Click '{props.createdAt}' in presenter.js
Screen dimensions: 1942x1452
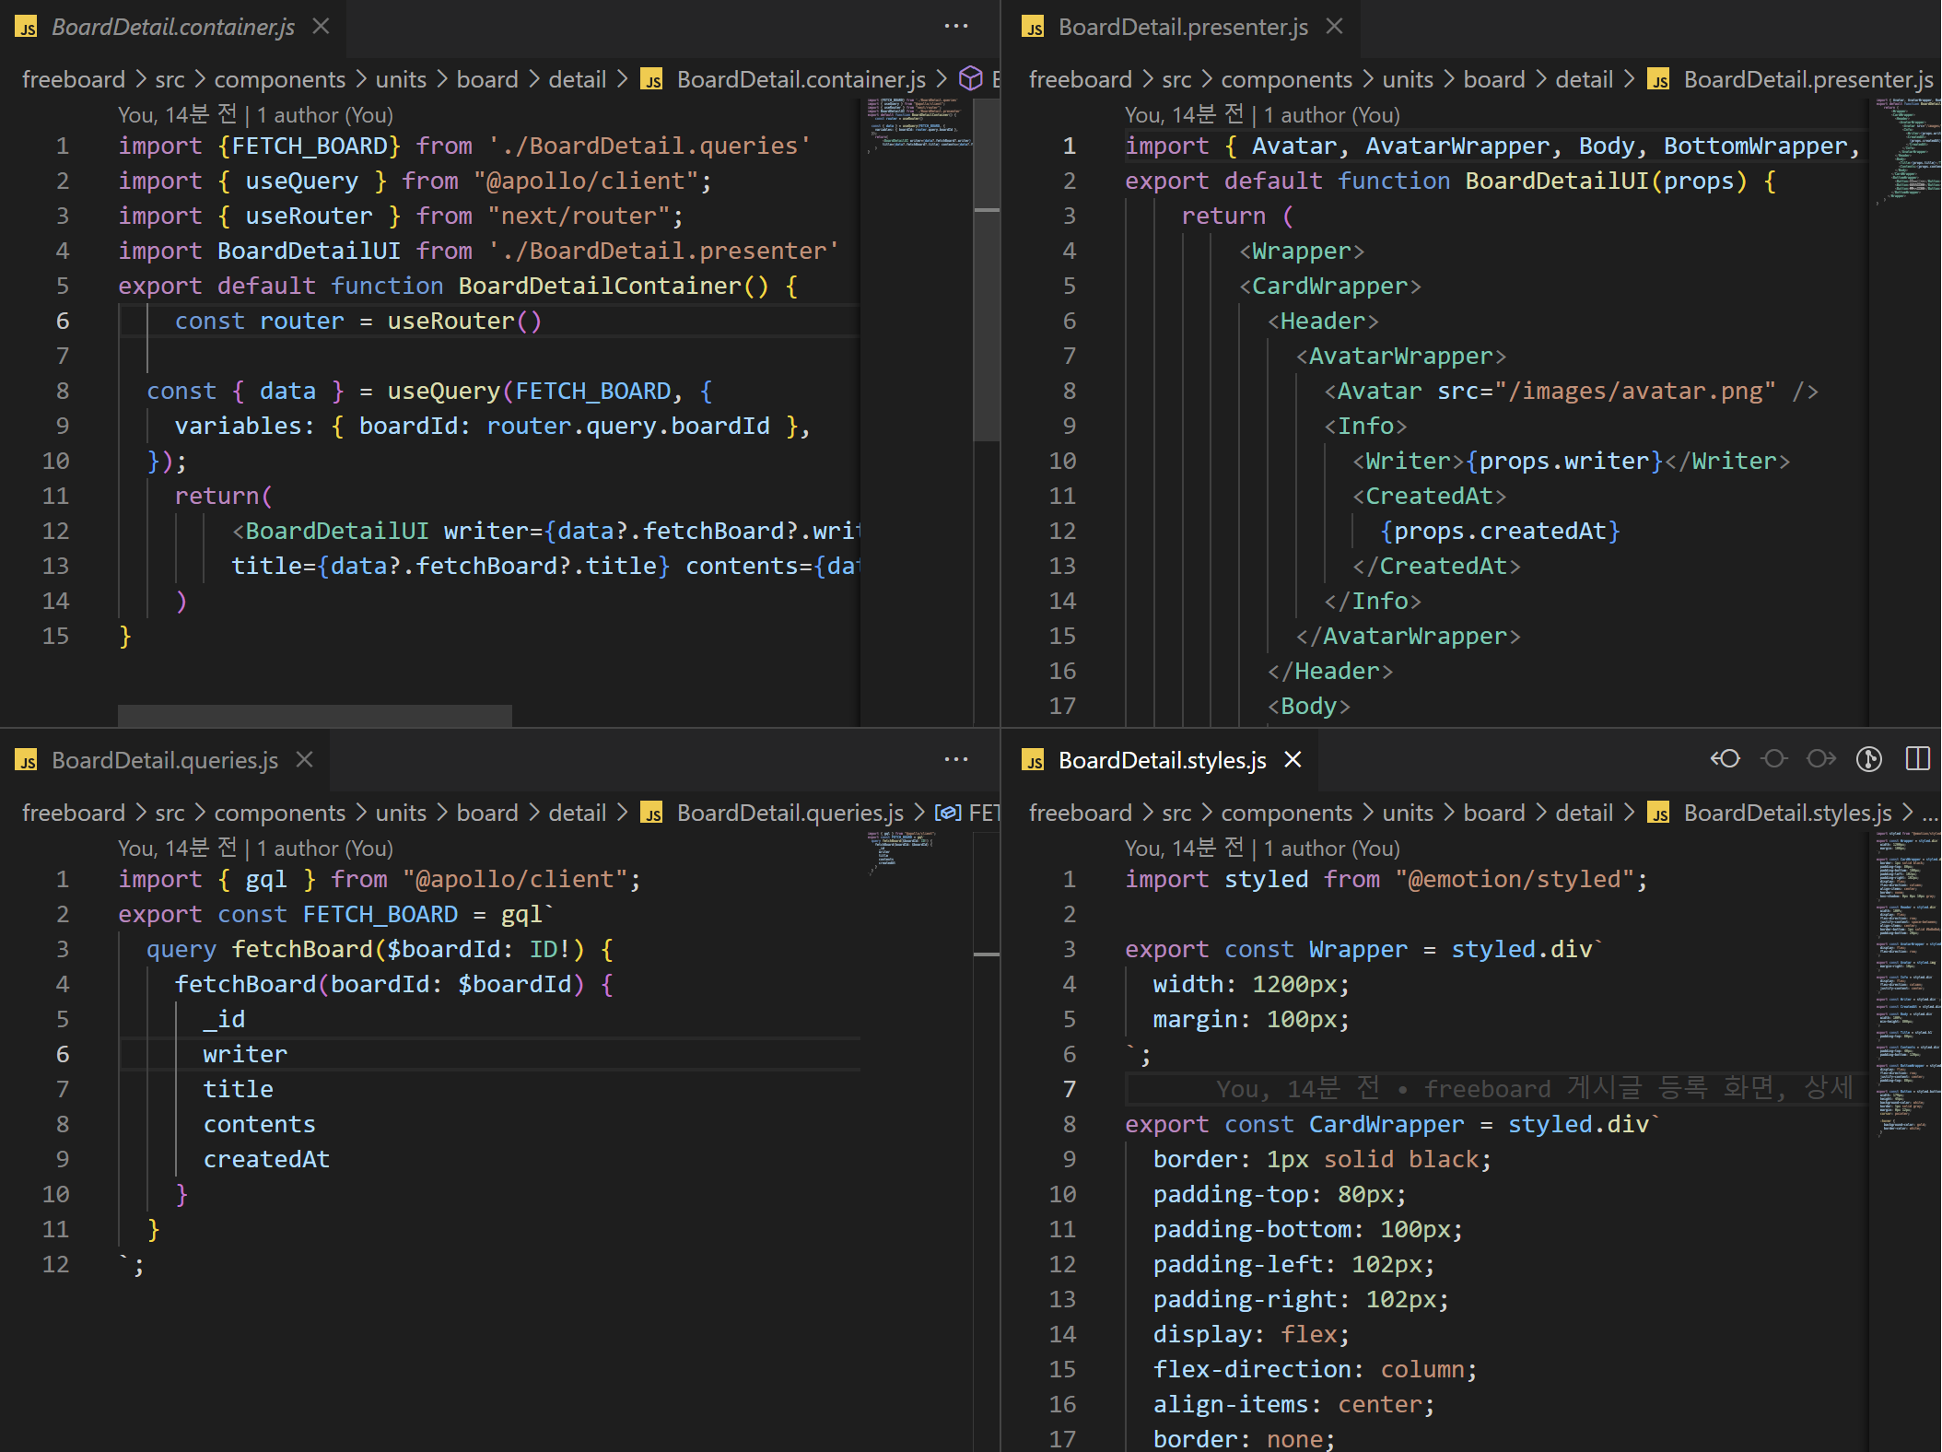[x=1500, y=531]
